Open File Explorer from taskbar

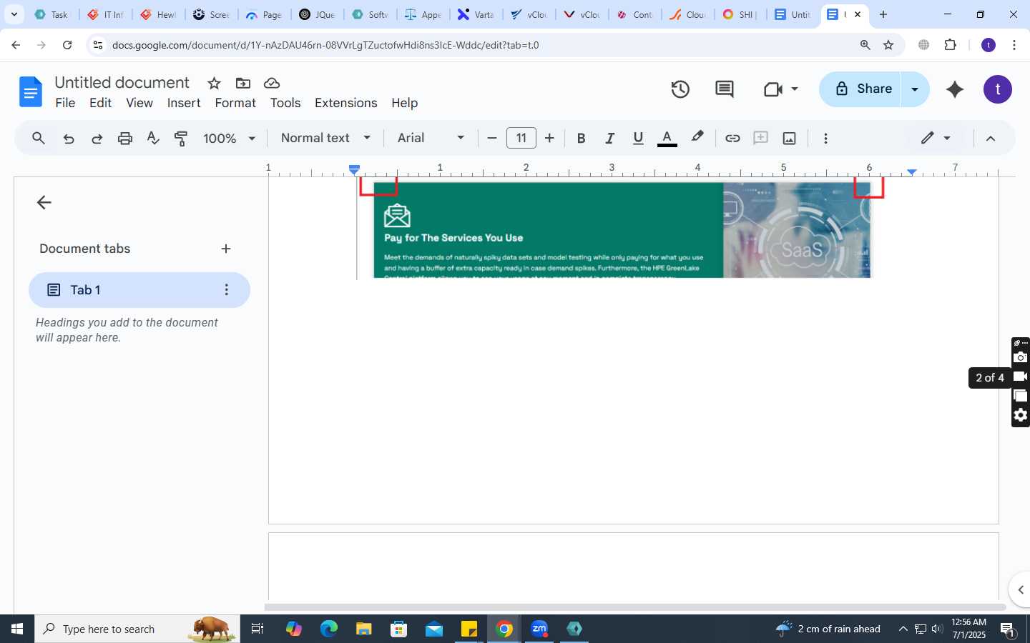pos(363,629)
